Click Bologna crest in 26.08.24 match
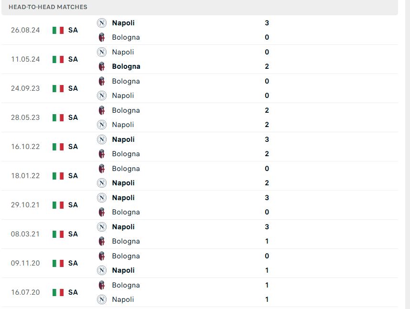 click(x=102, y=37)
